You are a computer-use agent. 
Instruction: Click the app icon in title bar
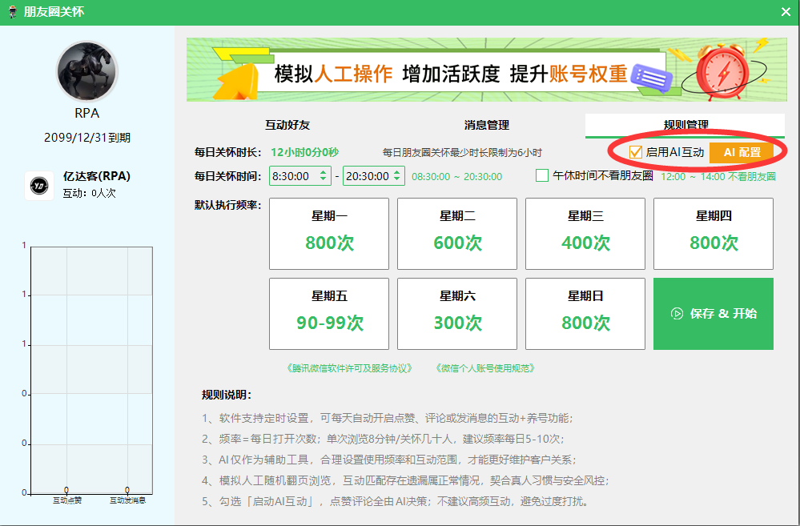tap(12, 12)
